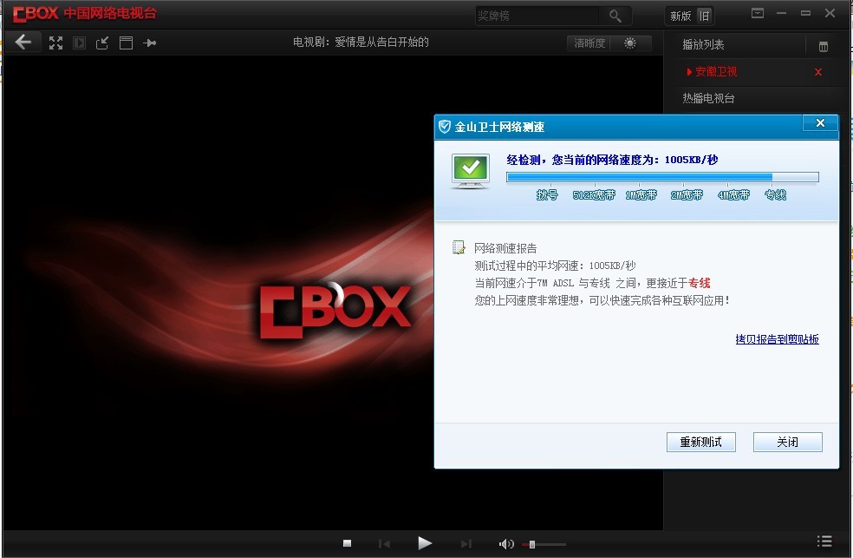The width and height of the screenshot is (853, 558).
Task: Click the monitor checkmark status icon
Action: tap(470, 172)
